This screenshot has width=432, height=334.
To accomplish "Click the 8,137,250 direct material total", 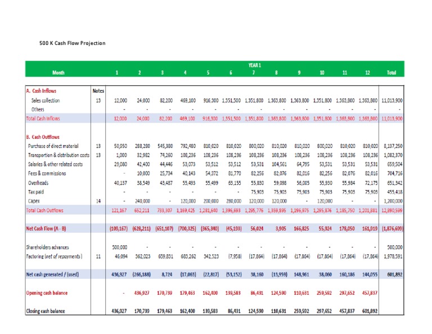I will point(393,146).
